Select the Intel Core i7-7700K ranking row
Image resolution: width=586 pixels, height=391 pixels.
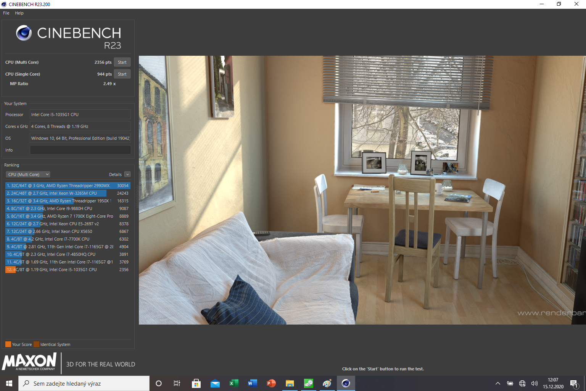(68, 239)
